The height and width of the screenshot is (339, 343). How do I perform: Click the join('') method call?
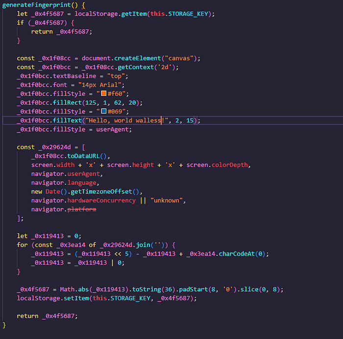pyautogui.click(x=150, y=245)
